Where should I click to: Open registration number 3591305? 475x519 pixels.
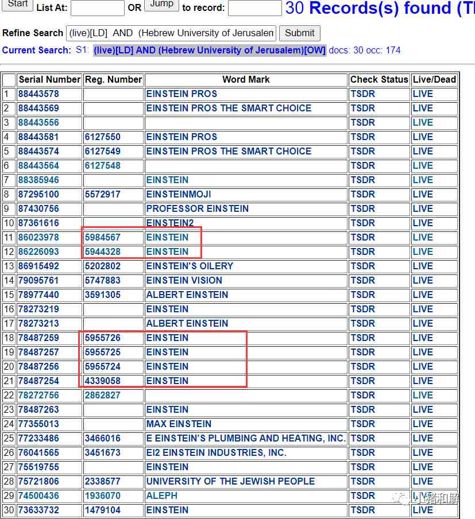pyautogui.click(x=103, y=295)
